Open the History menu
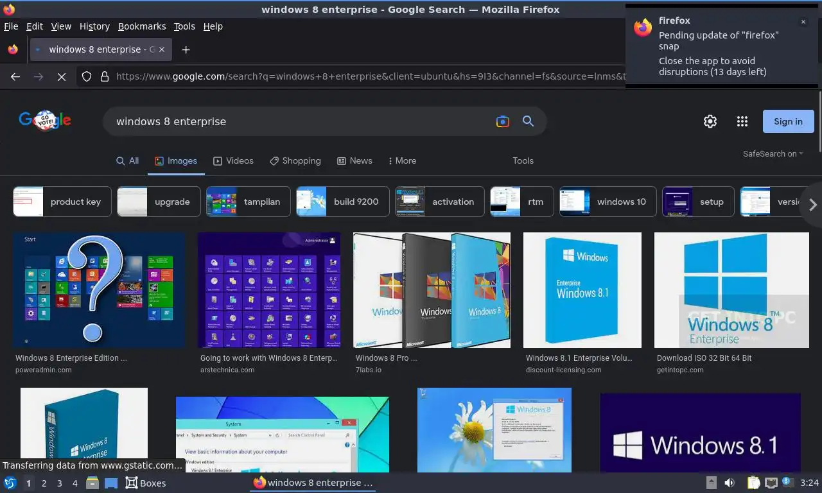Screen dimensions: 822x493 [x=94, y=26]
